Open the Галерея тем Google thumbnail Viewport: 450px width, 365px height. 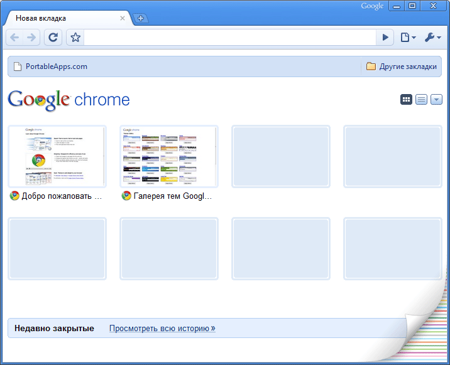point(169,156)
